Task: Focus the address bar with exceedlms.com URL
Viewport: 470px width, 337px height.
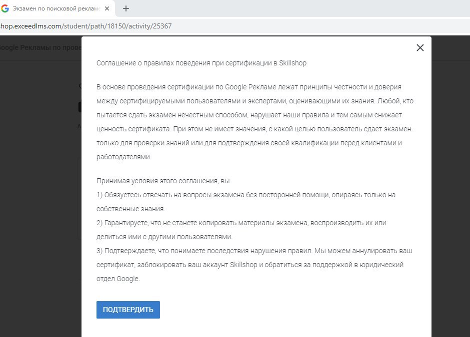Action: pyautogui.click(x=235, y=26)
